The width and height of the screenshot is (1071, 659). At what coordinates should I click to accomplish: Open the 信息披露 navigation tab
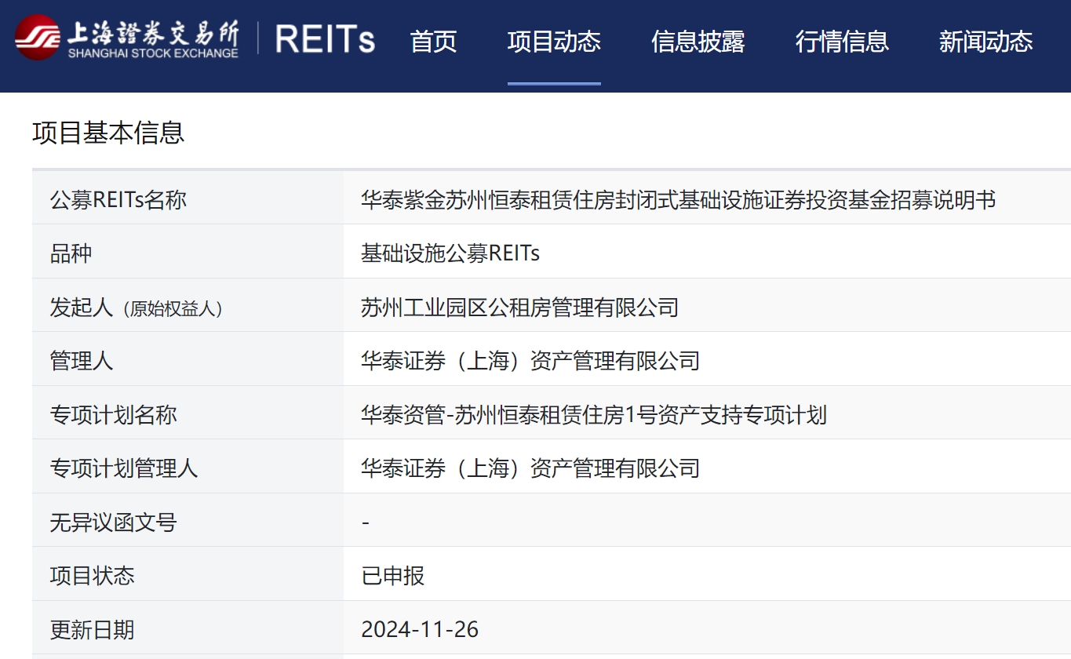[x=698, y=41]
